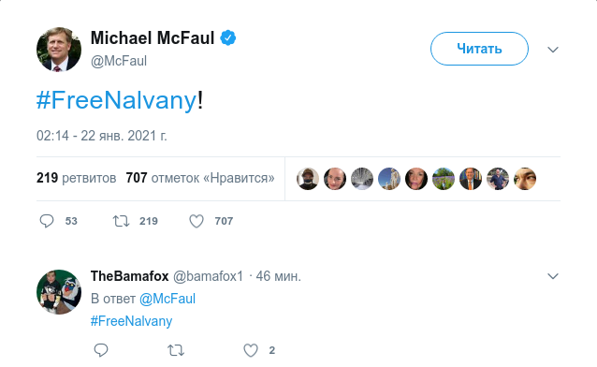
Task: View 707 отметок «Нравится» list
Action: [200, 178]
